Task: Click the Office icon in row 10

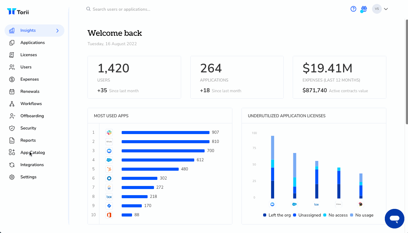Action: (109, 215)
